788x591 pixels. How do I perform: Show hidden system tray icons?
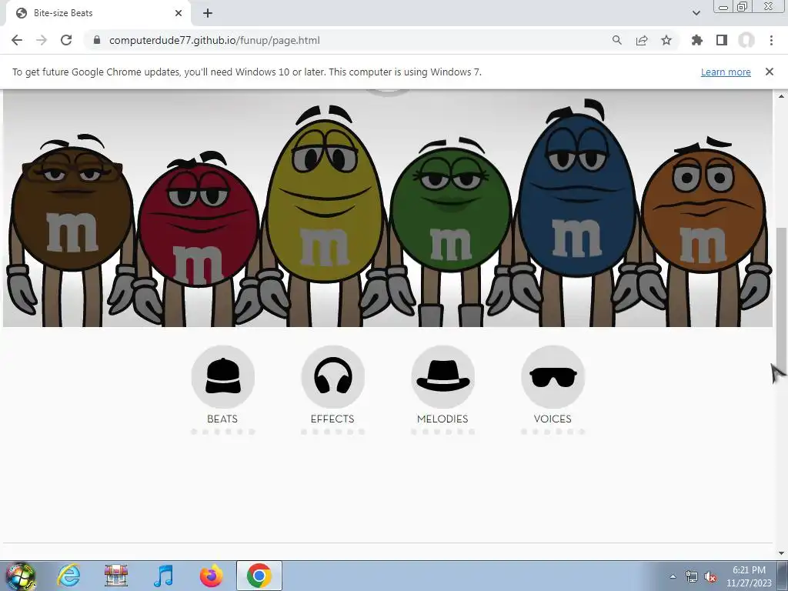673,576
